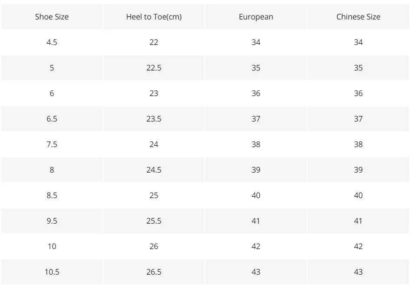410x285 pixels.
Task: Click European size 39 cell
Action: point(256,170)
